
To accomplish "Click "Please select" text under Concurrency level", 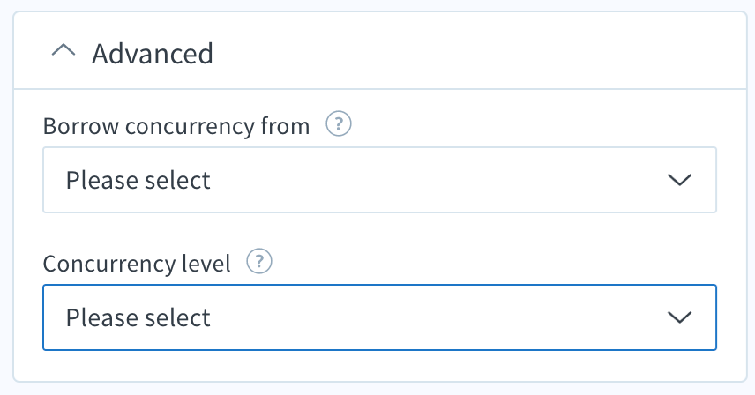I will tap(138, 318).
